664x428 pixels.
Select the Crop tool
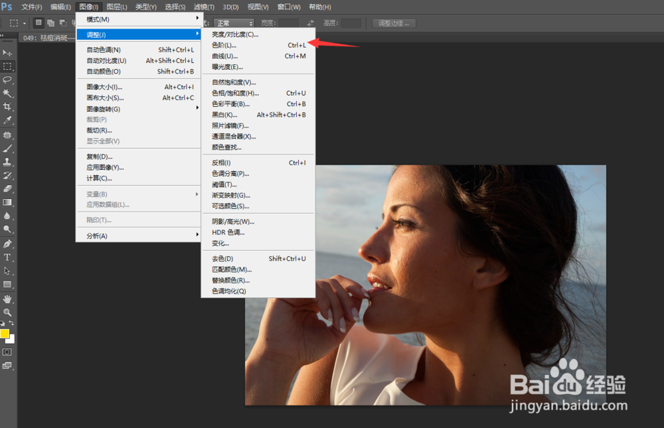coord(7,107)
